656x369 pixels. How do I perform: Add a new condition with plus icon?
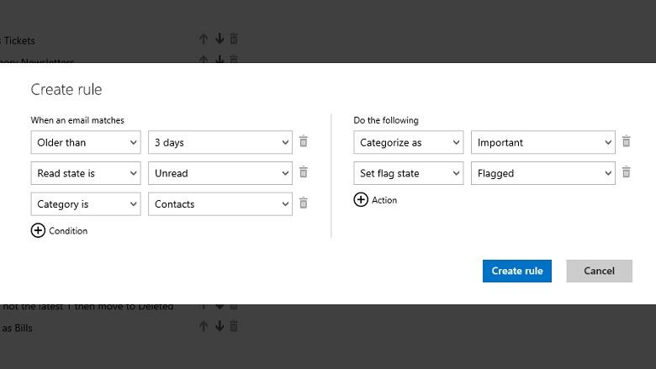tap(38, 230)
